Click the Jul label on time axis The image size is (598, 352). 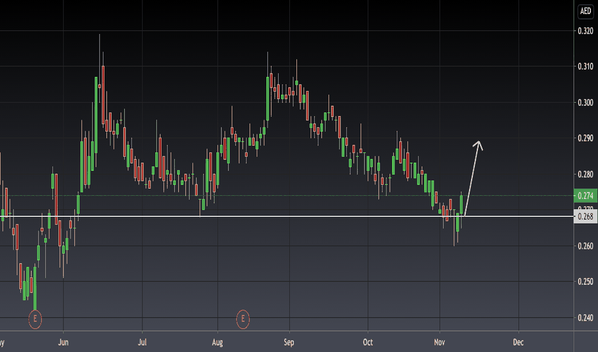pyautogui.click(x=142, y=342)
